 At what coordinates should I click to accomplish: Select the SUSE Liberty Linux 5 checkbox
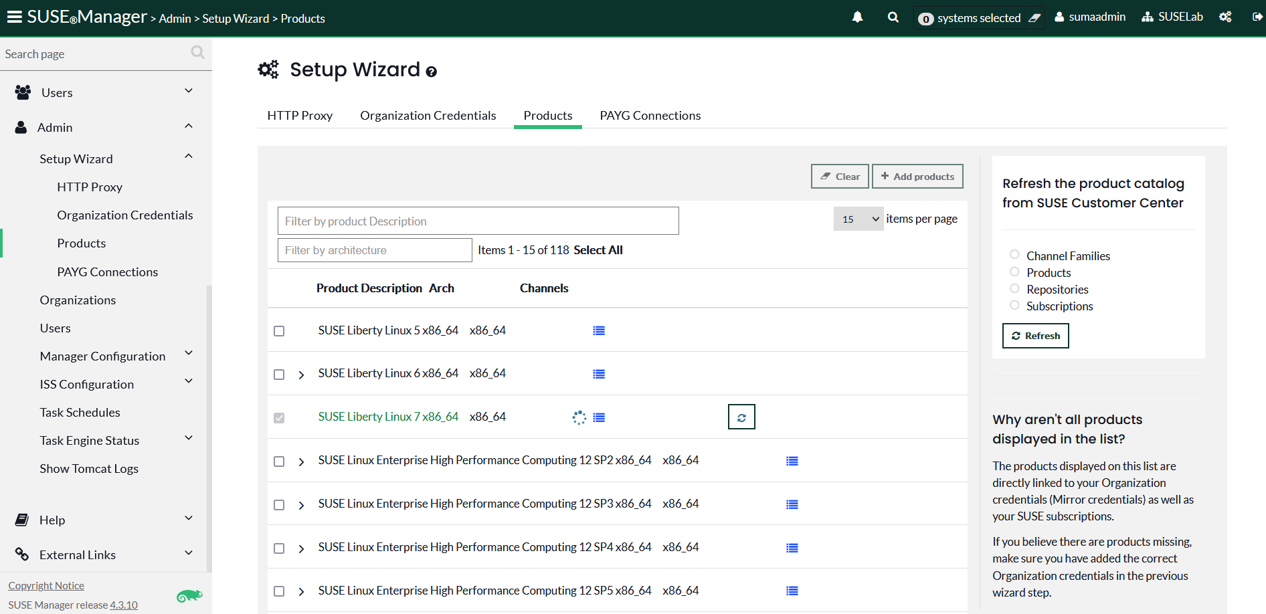click(279, 331)
